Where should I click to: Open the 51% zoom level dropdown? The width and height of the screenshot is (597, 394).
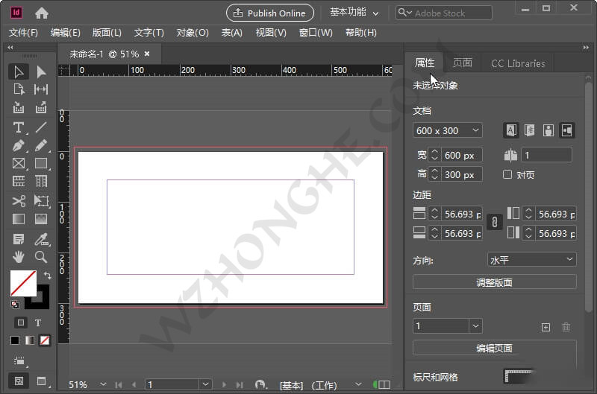[x=103, y=384]
